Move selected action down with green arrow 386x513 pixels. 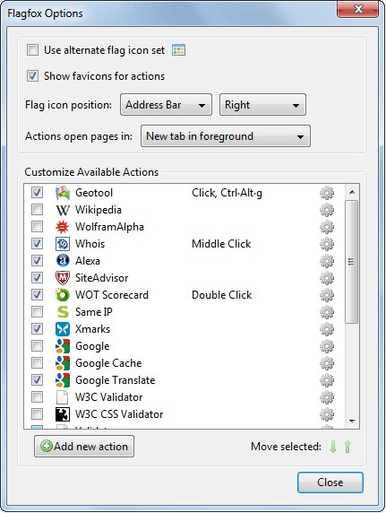(x=333, y=447)
